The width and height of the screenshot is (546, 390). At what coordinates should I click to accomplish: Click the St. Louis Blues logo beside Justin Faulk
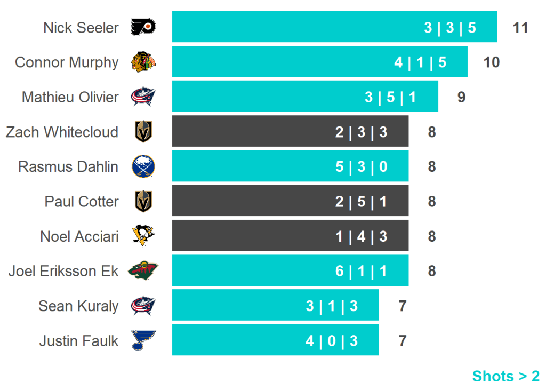tap(143, 340)
